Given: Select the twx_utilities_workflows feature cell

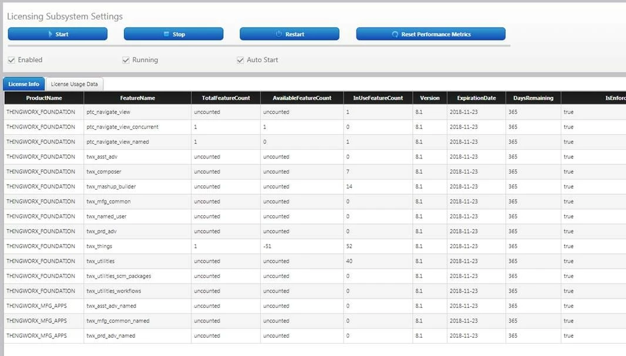Looking at the screenshot, I should click(x=137, y=291).
